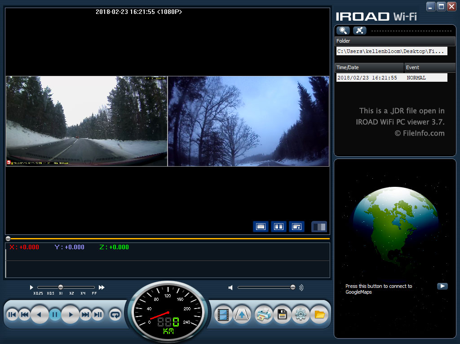Mute audio with the speaker icon
This screenshot has height=344, width=460.
tap(230, 288)
